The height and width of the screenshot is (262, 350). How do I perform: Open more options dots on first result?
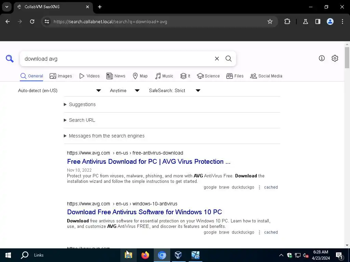click(259, 187)
